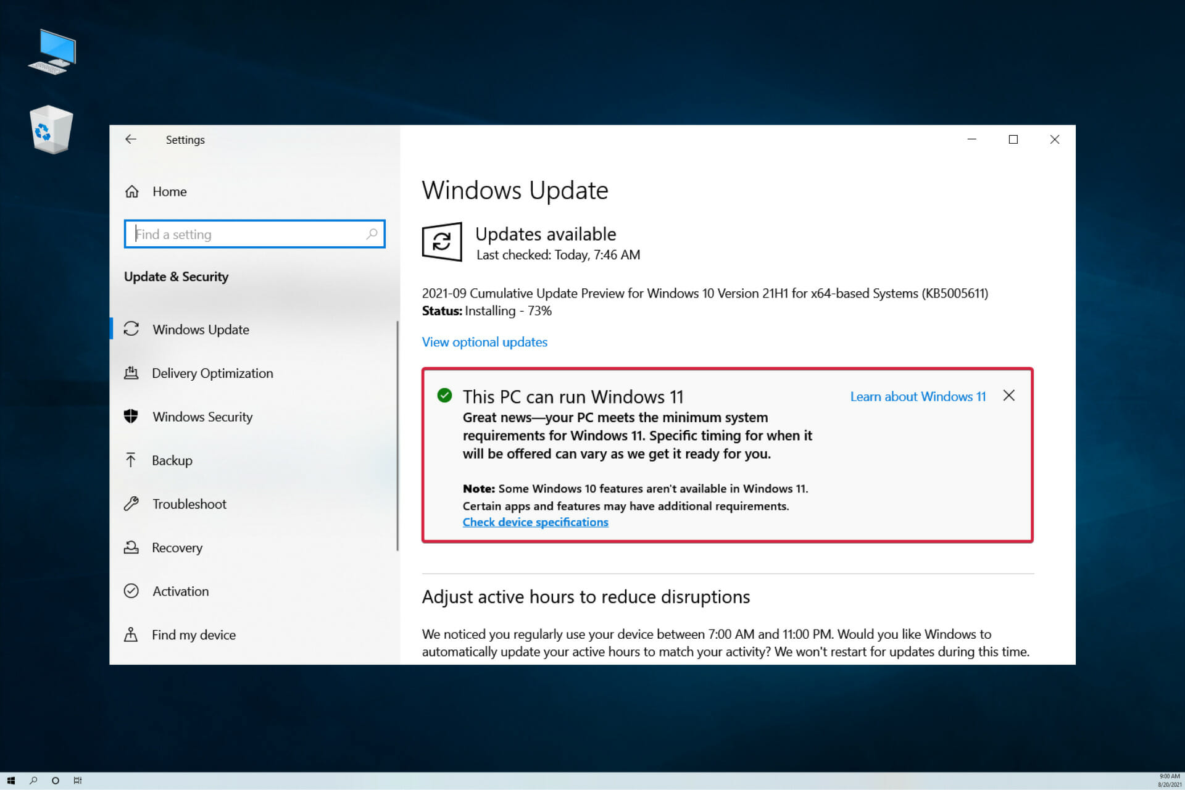Click the taskbar search icon

tap(33, 781)
